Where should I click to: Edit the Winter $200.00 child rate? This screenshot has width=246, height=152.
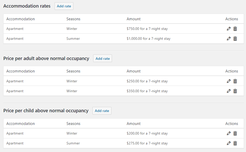228,133
